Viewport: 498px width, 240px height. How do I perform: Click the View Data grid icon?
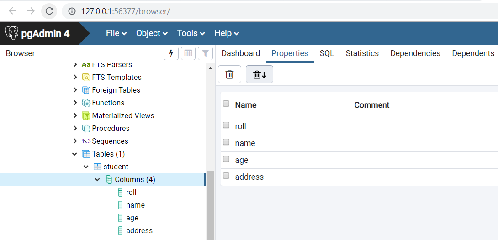pyautogui.click(x=188, y=53)
